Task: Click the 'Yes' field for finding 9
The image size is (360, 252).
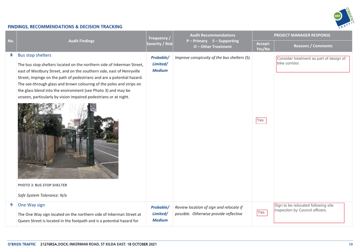Action: tap(262, 213)
